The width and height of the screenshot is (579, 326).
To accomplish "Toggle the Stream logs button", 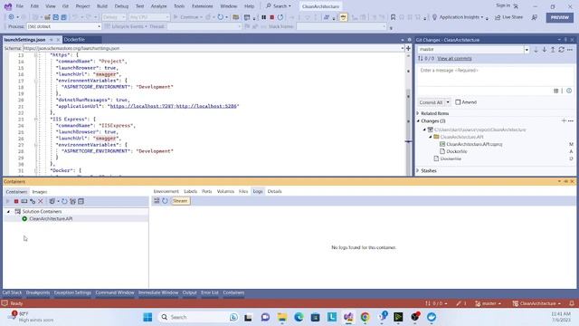I will coord(180,201).
